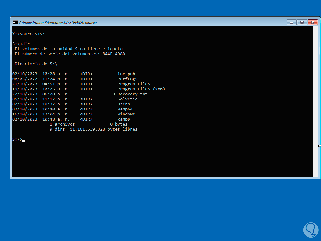
Task: Select the Users directory entry
Action: 124,104
